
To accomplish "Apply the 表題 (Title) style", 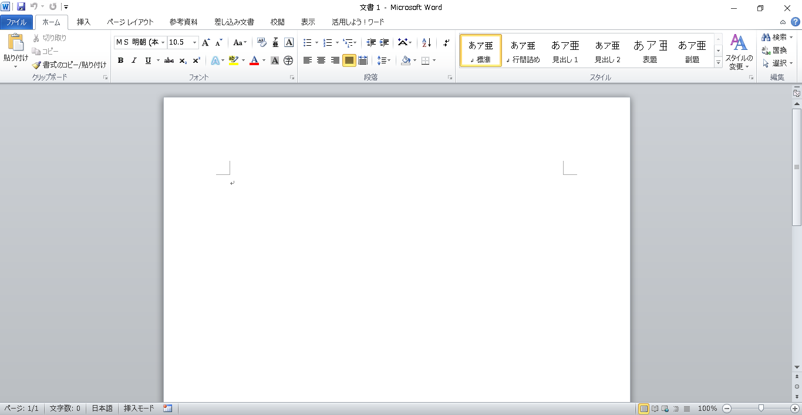I will point(650,50).
